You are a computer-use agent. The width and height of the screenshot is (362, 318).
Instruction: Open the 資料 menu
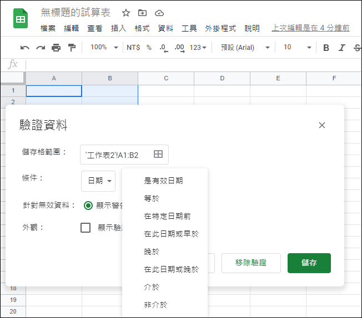tap(165, 28)
